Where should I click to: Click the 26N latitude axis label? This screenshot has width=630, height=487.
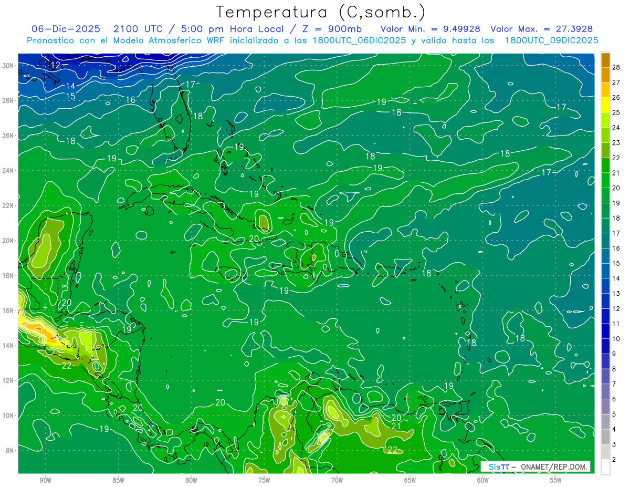coord(8,136)
